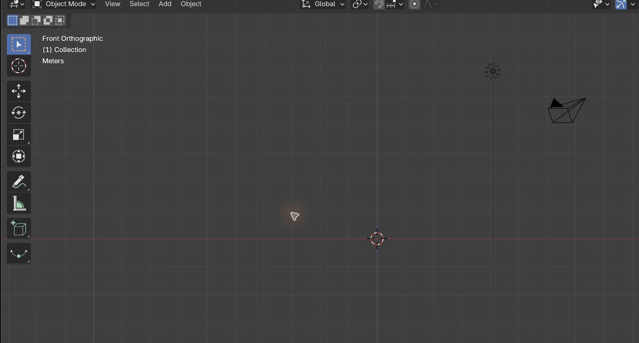Select the bottom tool with dotted curve icon
Viewport: 639px width, 343px height.
coord(19,253)
